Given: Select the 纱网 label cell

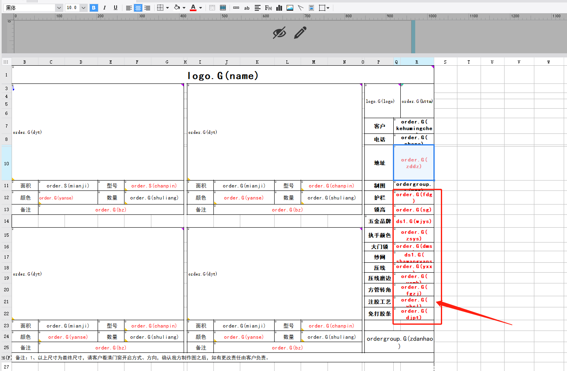Looking at the screenshot, I should point(379,257).
